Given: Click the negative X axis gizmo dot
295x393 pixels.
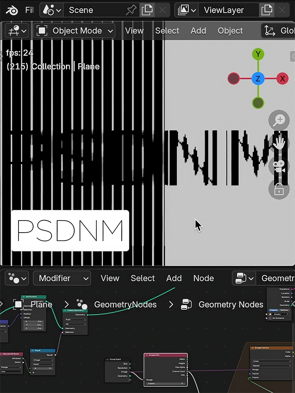Looking at the screenshot, I should [x=234, y=79].
